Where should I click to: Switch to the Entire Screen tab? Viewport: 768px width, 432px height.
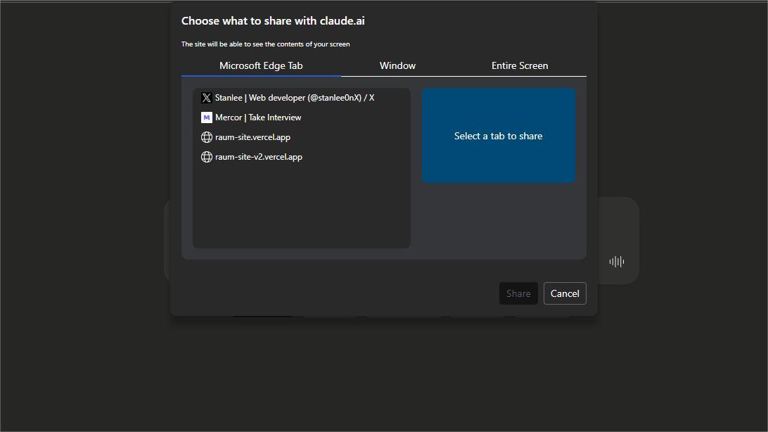click(520, 65)
